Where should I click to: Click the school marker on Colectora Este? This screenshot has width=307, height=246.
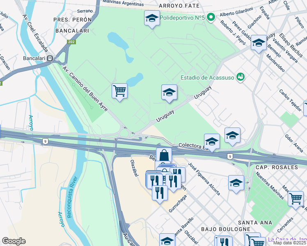(212, 142)
